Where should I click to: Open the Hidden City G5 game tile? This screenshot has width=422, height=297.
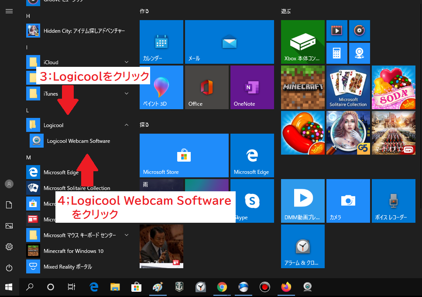[x=348, y=133]
